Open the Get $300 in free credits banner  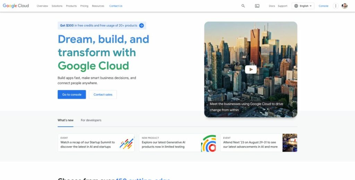pyautogui.click(x=102, y=26)
